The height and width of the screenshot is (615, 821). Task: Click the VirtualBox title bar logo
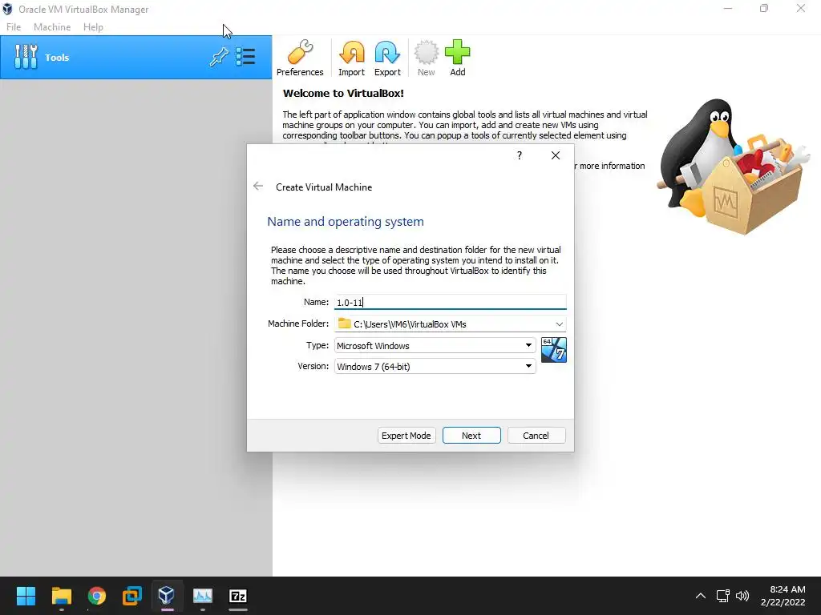[7, 9]
